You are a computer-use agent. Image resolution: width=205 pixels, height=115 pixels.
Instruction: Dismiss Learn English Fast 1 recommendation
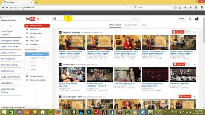(194, 96)
